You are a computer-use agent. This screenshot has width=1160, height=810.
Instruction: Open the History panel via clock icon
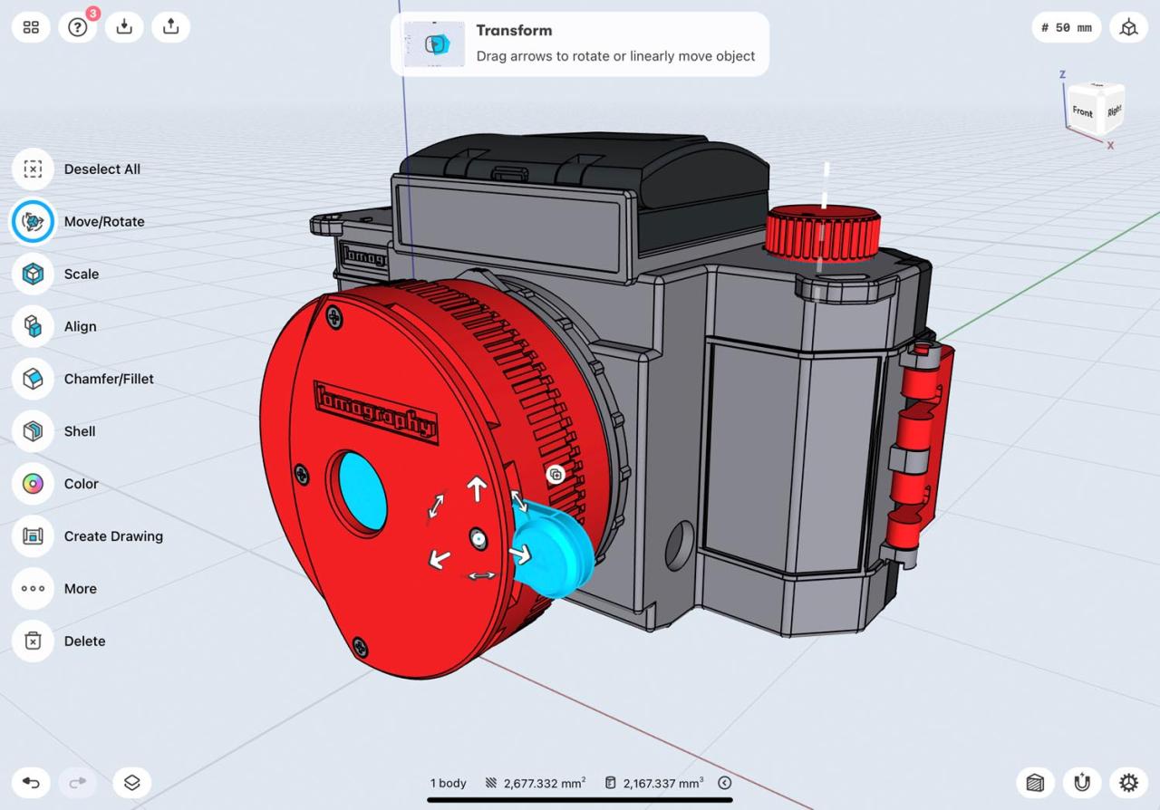click(x=724, y=782)
